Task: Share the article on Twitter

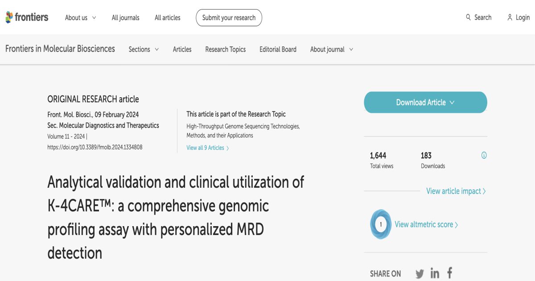Action: coord(420,273)
